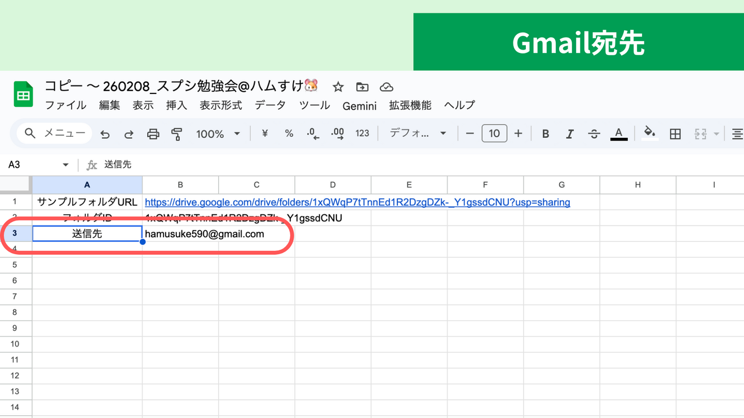The image size is (744, 418).
Task: Check the cloud save status icon
Action: click(x=387, y=87)
